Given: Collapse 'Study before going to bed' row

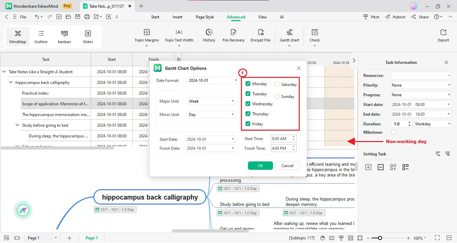Looking at the screenshot, I should (17, 125).
